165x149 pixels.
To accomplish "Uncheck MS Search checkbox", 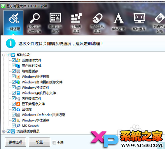I will [x=14, y=125].
